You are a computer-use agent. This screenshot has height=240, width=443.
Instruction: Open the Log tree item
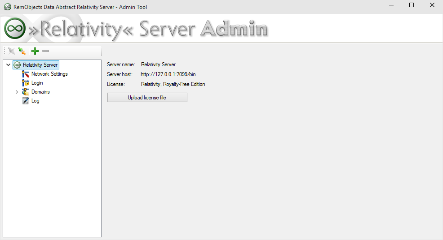pyautogui.click(x=35, y=101)
